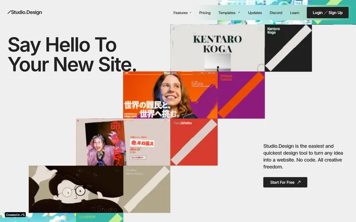Open the orange refugee talents site thumbnail
This screenshot has height=222, width=356.
coord(170,95)
